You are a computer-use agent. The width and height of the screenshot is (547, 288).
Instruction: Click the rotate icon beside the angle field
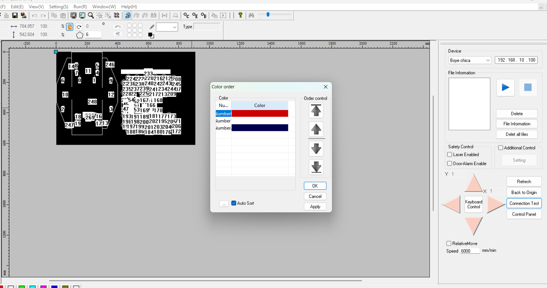(x=79, y=27)
